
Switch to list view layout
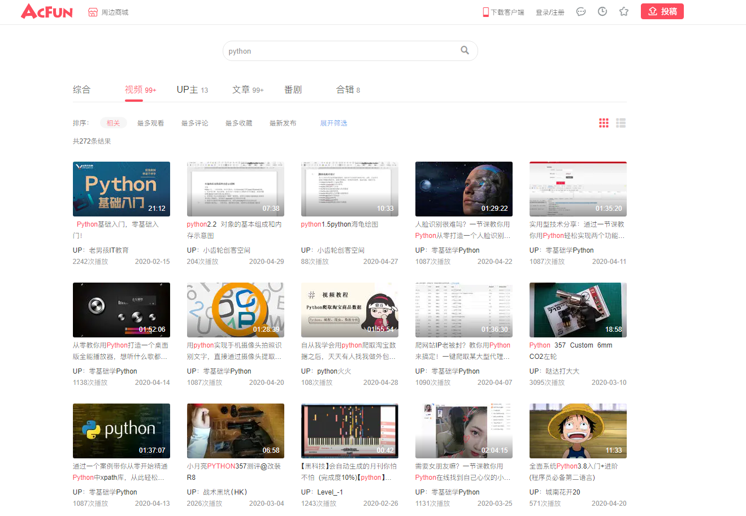(621, 123)
